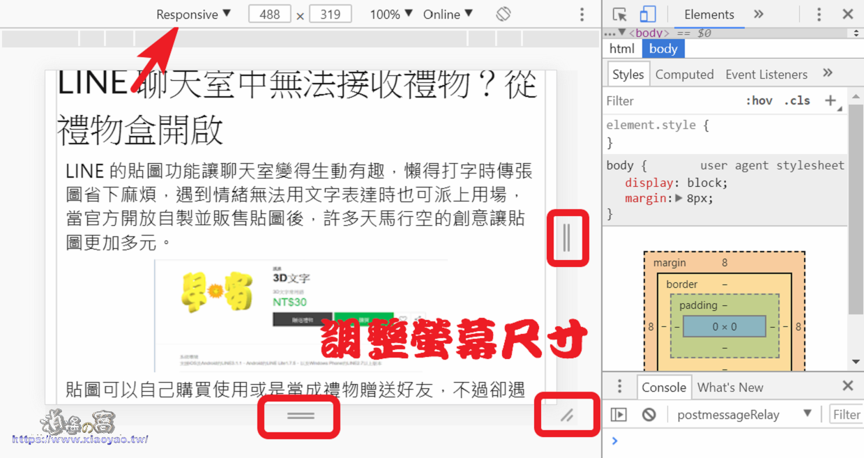Screen dimensions: 864x458
Task: Open the postmessageRelay context dropdown
Action: tap(744, 415)
